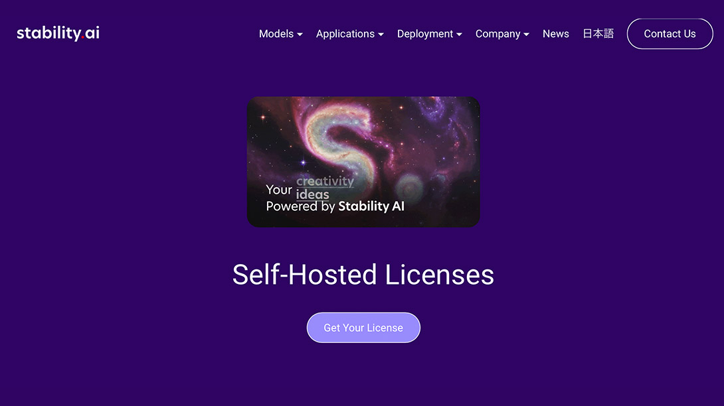Click the caret arrow beside Applications
This screenshot has height=406, width=724.
[381, 34]
